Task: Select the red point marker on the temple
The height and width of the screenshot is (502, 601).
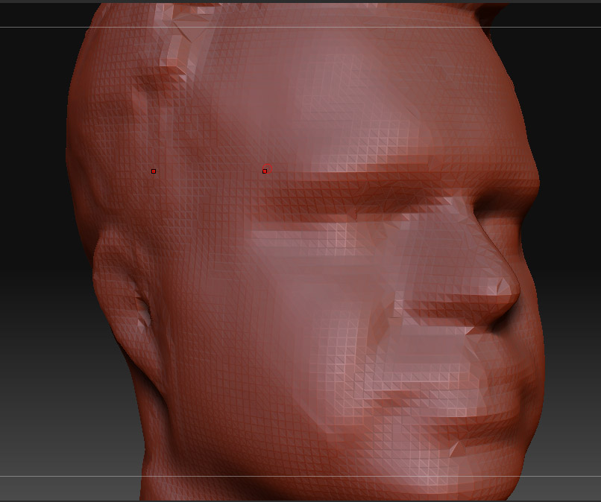Action: pos(154,171)
